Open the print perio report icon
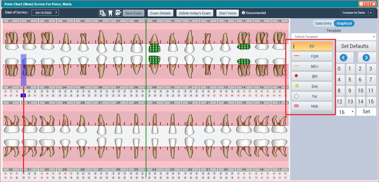Viewport: 379px width, 182px height. tap(103, 13)
